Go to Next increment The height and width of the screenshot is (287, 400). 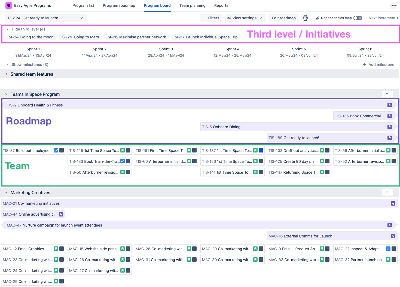point(383,18)
